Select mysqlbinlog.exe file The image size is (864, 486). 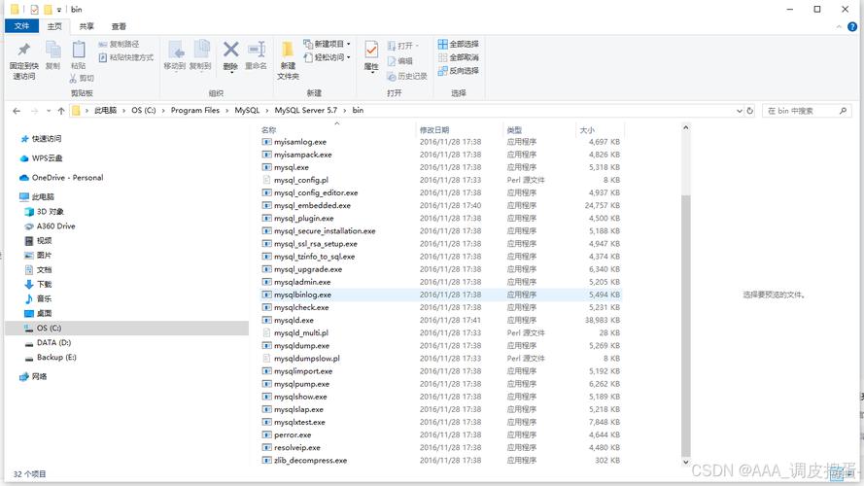pyautogui.click(x=441, y=295)
